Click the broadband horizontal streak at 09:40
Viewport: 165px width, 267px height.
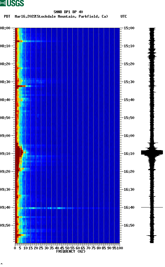68,208
